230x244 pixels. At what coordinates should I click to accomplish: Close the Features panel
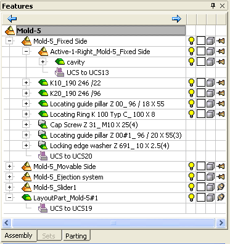(223, 6)
